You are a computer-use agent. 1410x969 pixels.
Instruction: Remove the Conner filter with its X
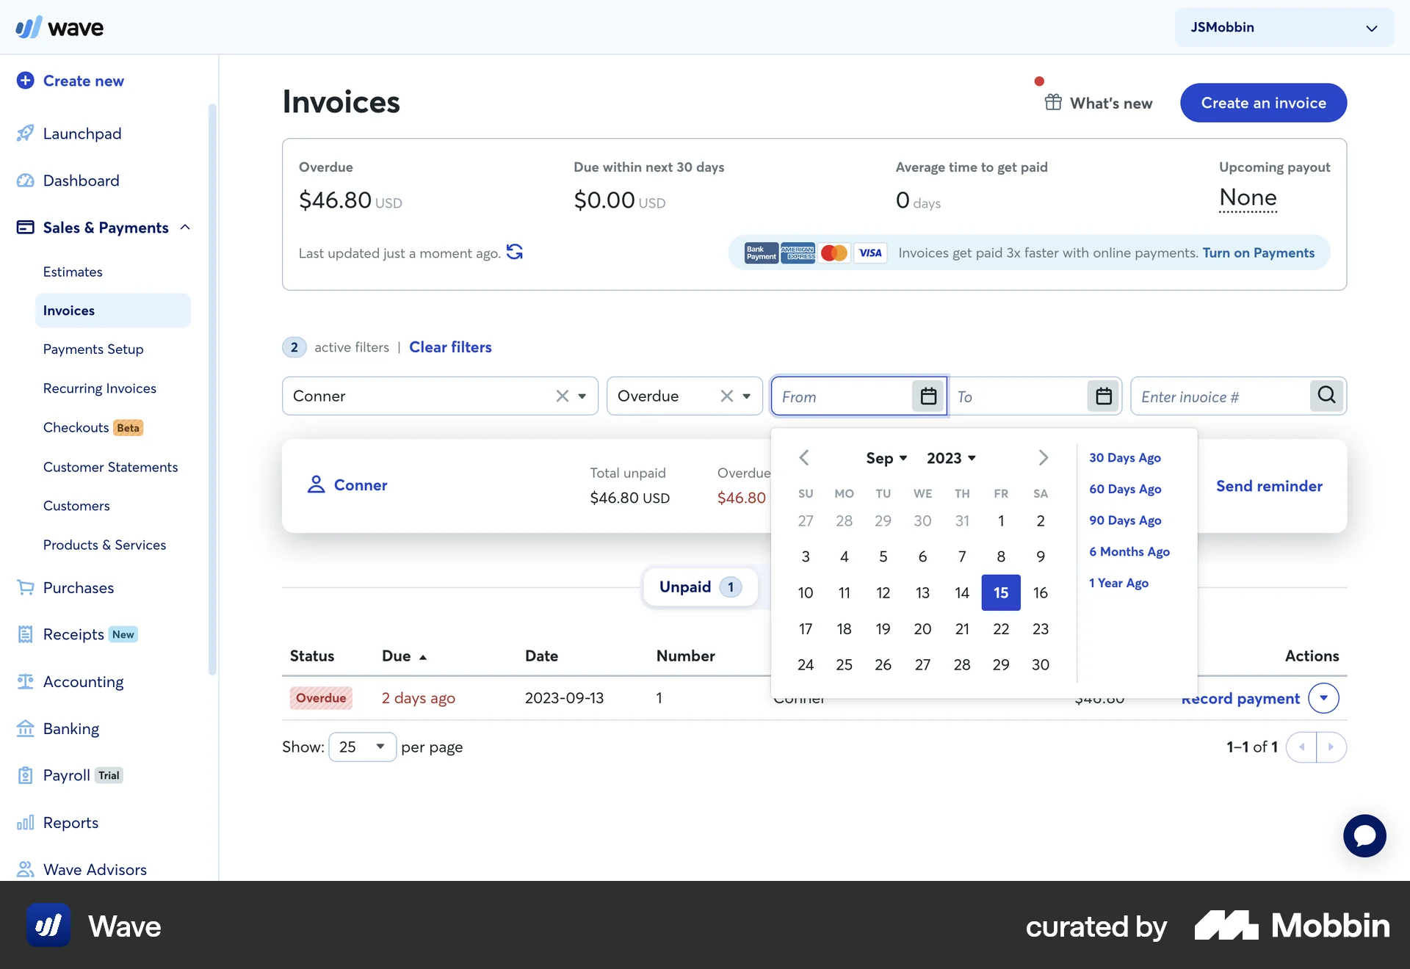click(x=561, y=396)
